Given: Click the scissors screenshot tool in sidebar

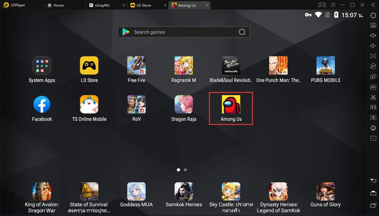Looking at the screenshot, I should [373, 97].
